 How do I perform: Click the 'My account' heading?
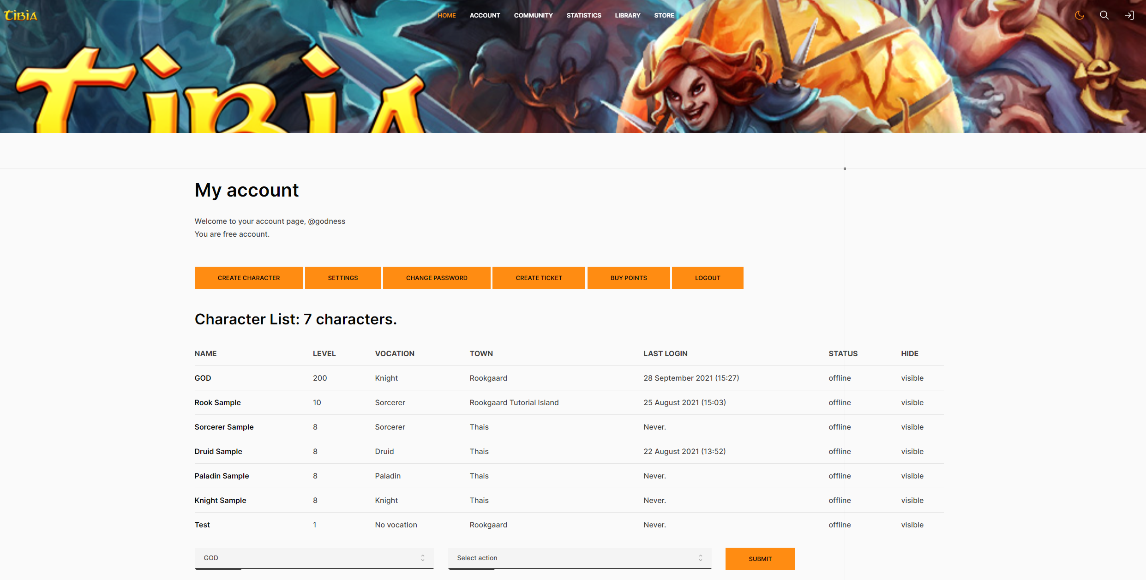246,191
